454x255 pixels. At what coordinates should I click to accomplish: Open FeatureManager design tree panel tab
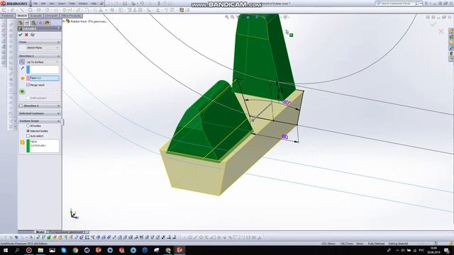click(21, 23)
